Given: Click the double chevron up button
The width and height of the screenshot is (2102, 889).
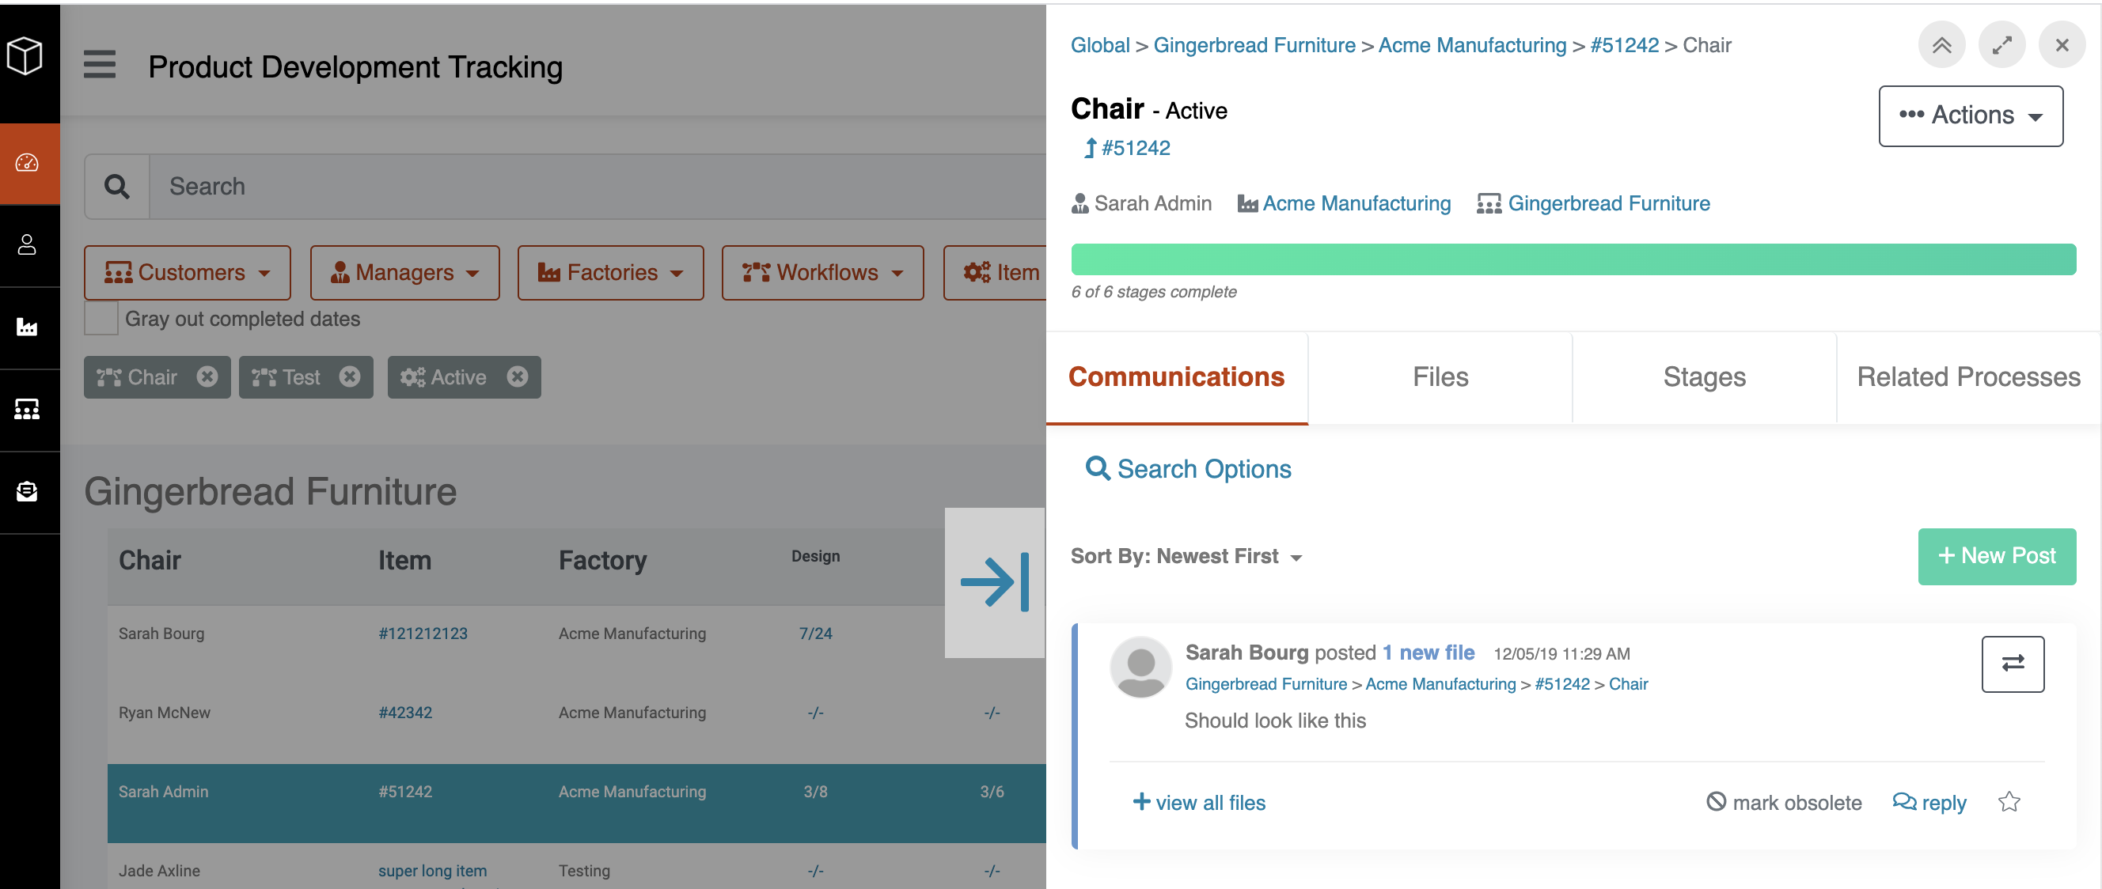Looking at the screenshot, I should pyautogui.click(x=1941, y=45).
